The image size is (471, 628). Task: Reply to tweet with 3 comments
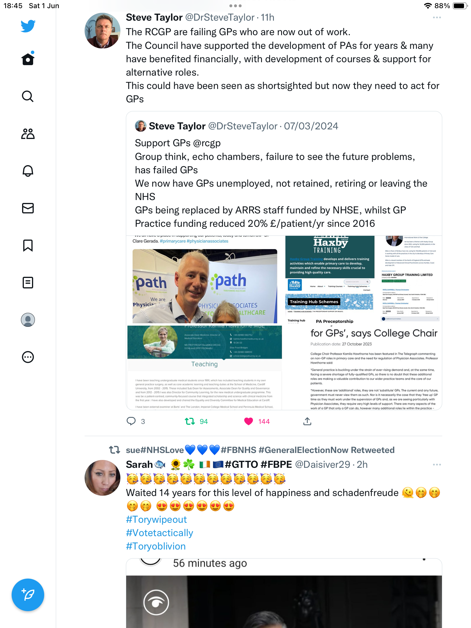pyautogui.click(x=131, y=421)
